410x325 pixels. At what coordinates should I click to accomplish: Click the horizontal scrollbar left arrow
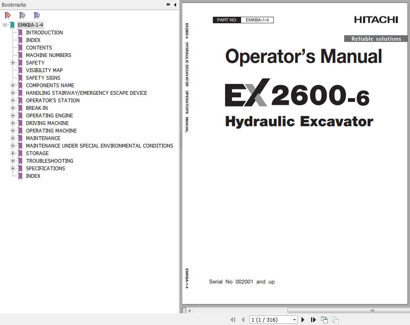click(189, 311)
